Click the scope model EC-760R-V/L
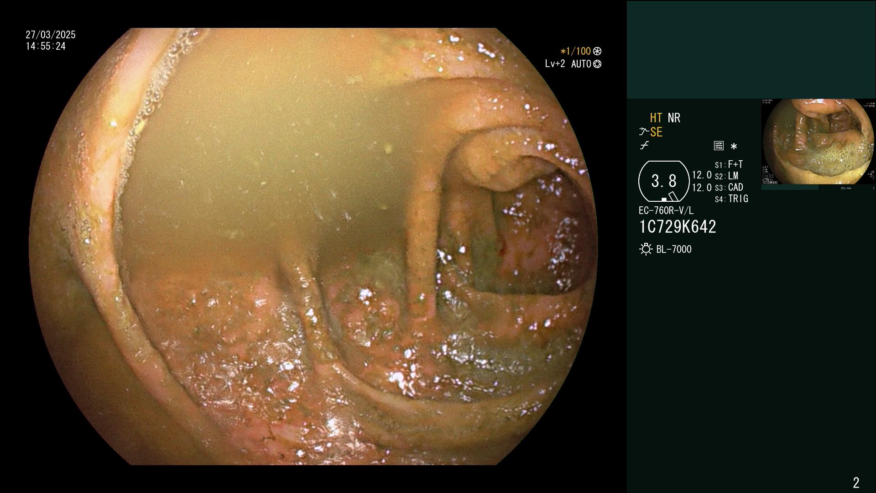This screenshot has width=876, height=493. (666, 210)
